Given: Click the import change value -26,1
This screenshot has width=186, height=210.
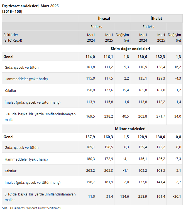Looking at the screenshot, I should [177, 197].
